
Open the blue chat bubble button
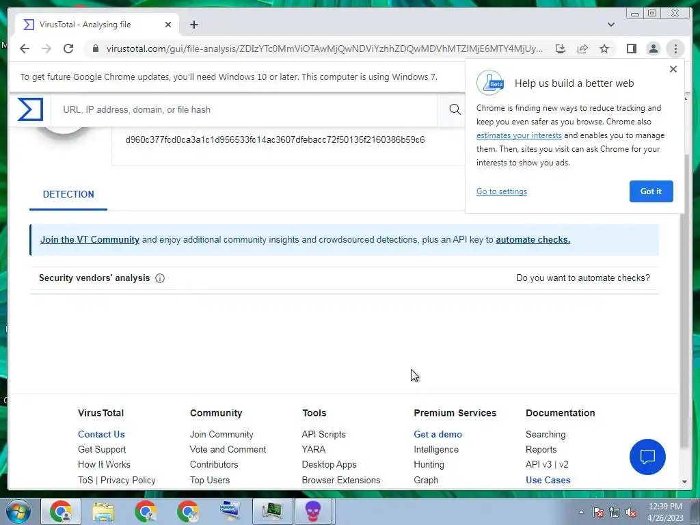point(647,457)
